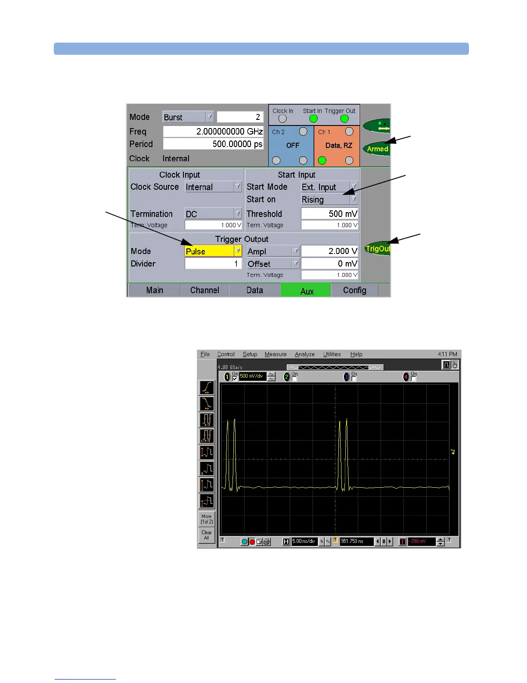Image resolution: width=527 pixels, height=683 pixels.
Task: Select the V average measurement icon
Action: point(207,501)
